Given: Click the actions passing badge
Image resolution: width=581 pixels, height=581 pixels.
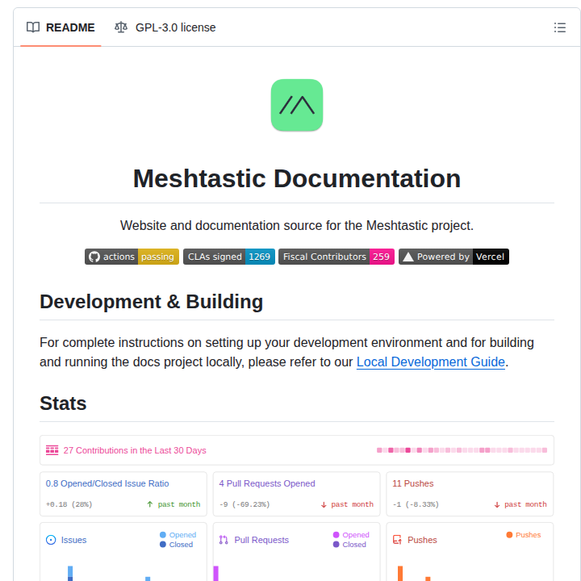Looking at the screenshot, I should click(132, 257).
